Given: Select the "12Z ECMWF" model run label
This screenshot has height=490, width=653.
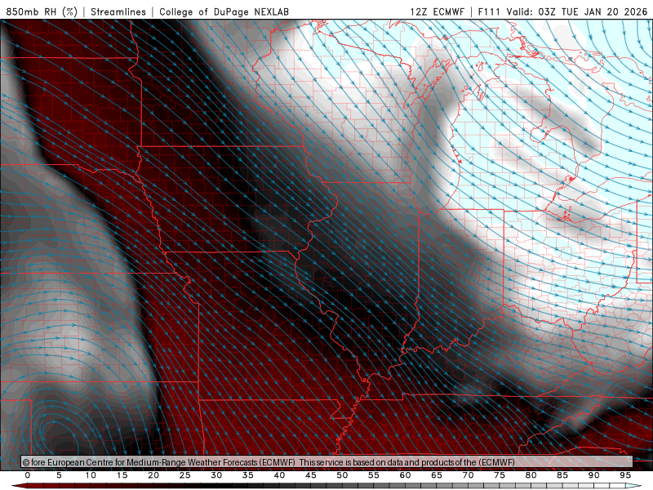Looking at the screenshot, I should [437, 11].
